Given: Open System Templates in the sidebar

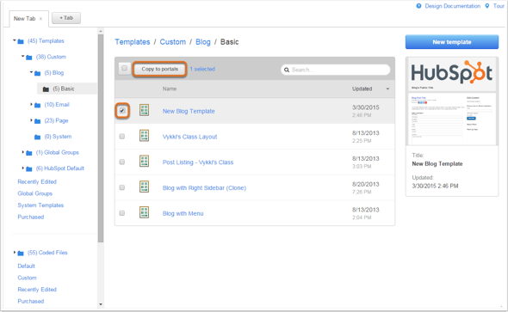Looking at the screenshot, I should [40, 205].
